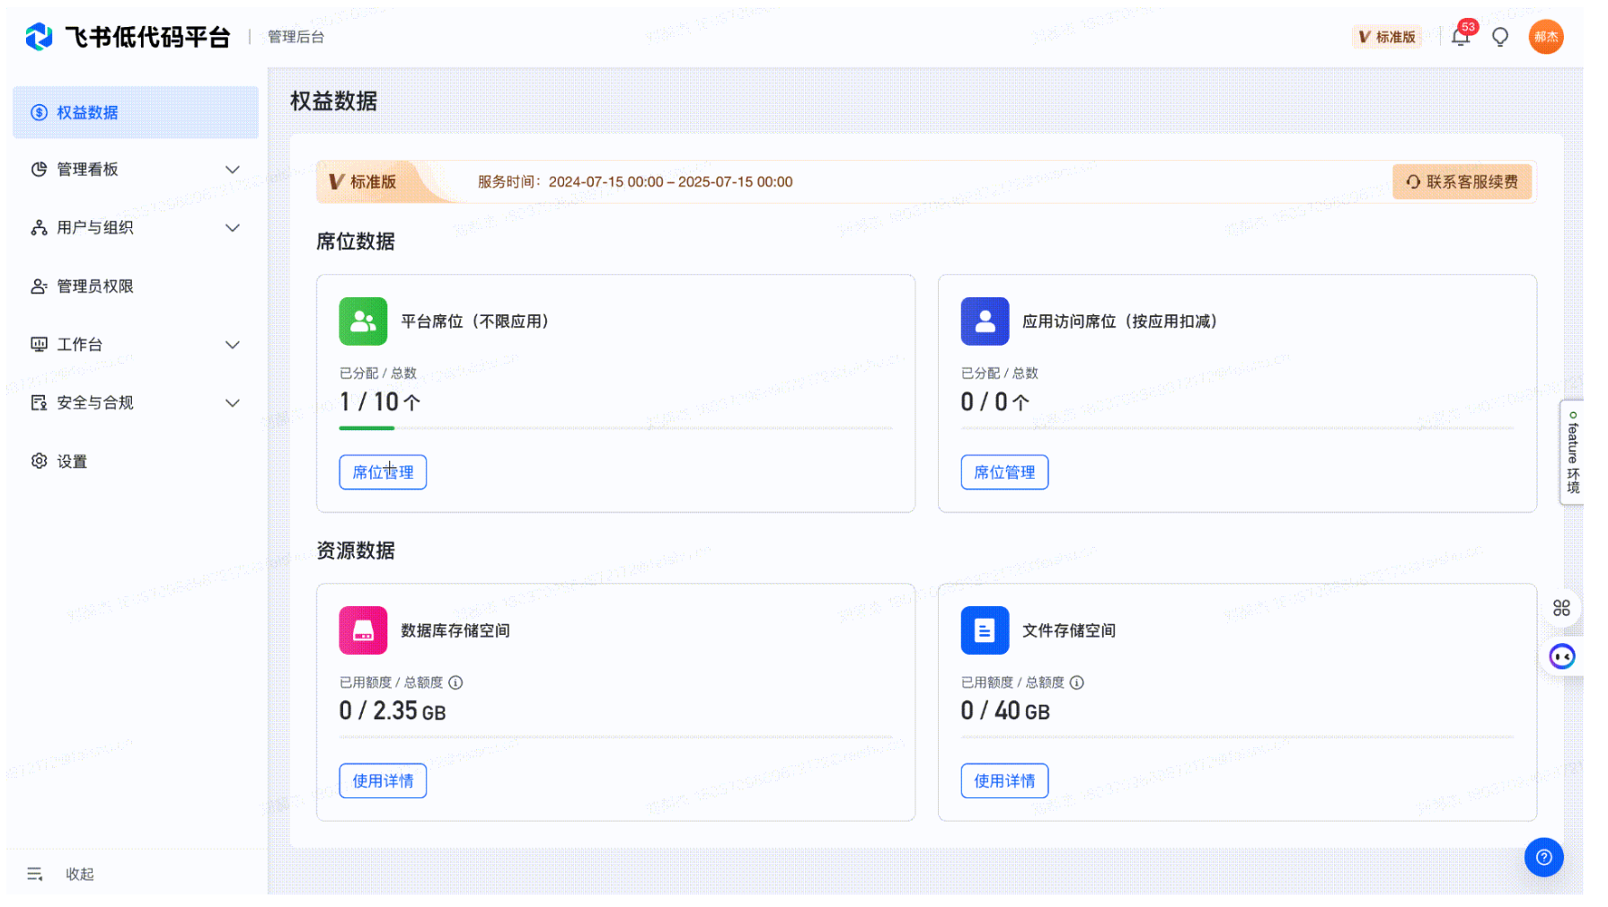The width and height of the screenshot is (1608, 907).
Task: Click the 管理看板 pie chart icon
Action: pyautogui.click(x=39, y=170)
